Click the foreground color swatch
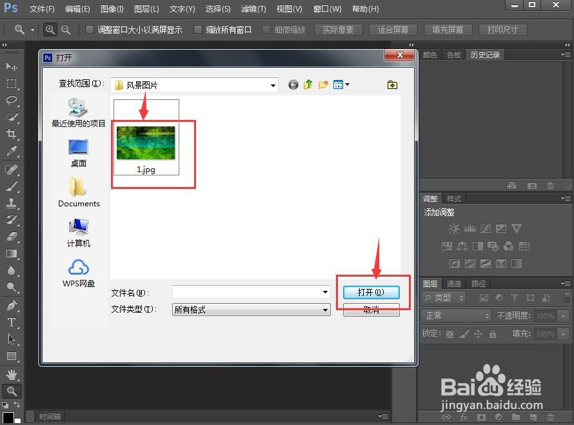 pos(8,417)
